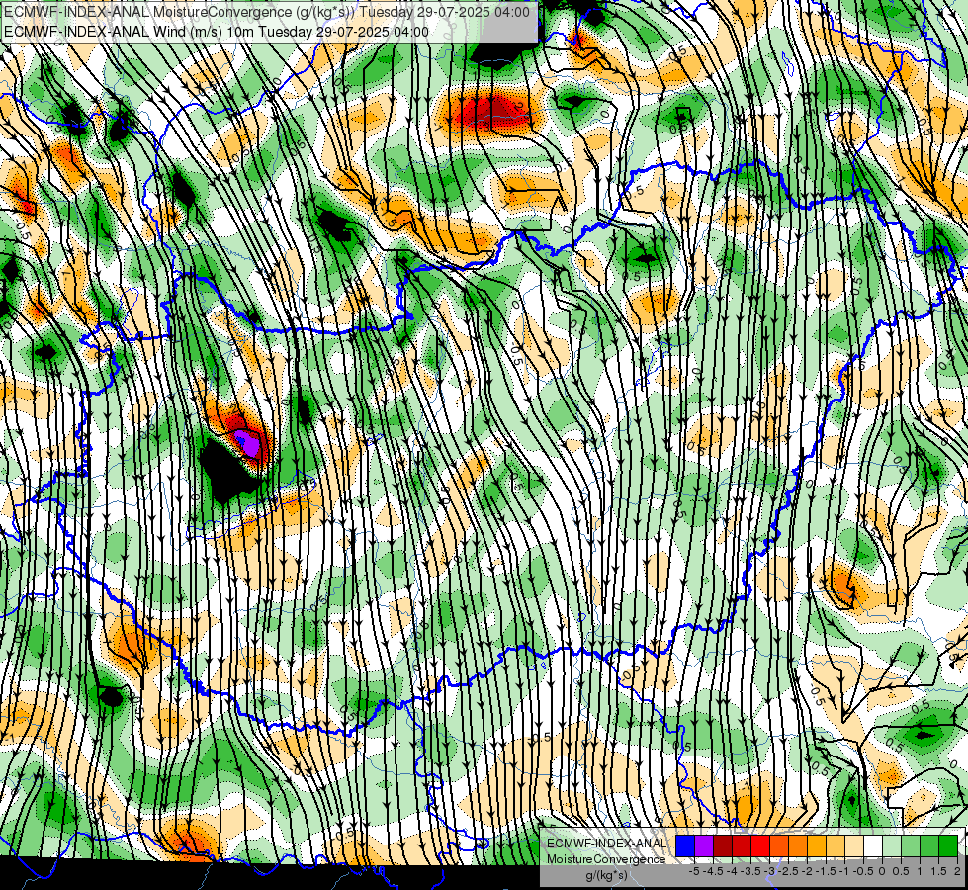The height and width of the screenshot is (890, 968).
Task: Click the big black blob beside the purple spot
Action: coord(226,471)
